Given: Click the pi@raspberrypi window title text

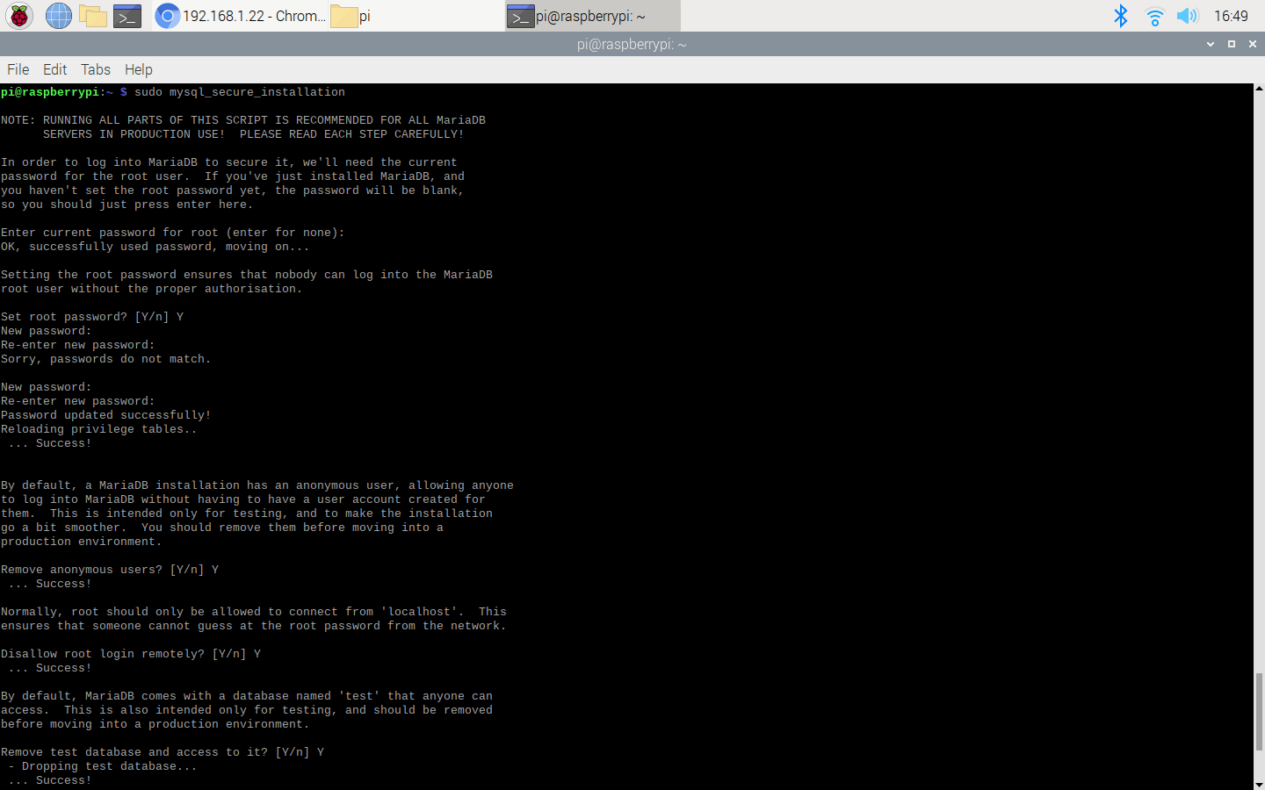Looking at the screenshot, I should tap(632, 44).
